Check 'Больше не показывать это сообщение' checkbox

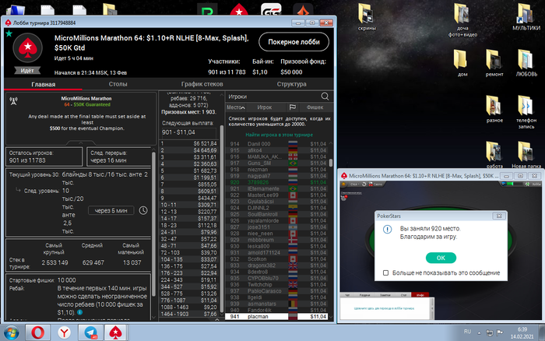click(x=385, y=272)
